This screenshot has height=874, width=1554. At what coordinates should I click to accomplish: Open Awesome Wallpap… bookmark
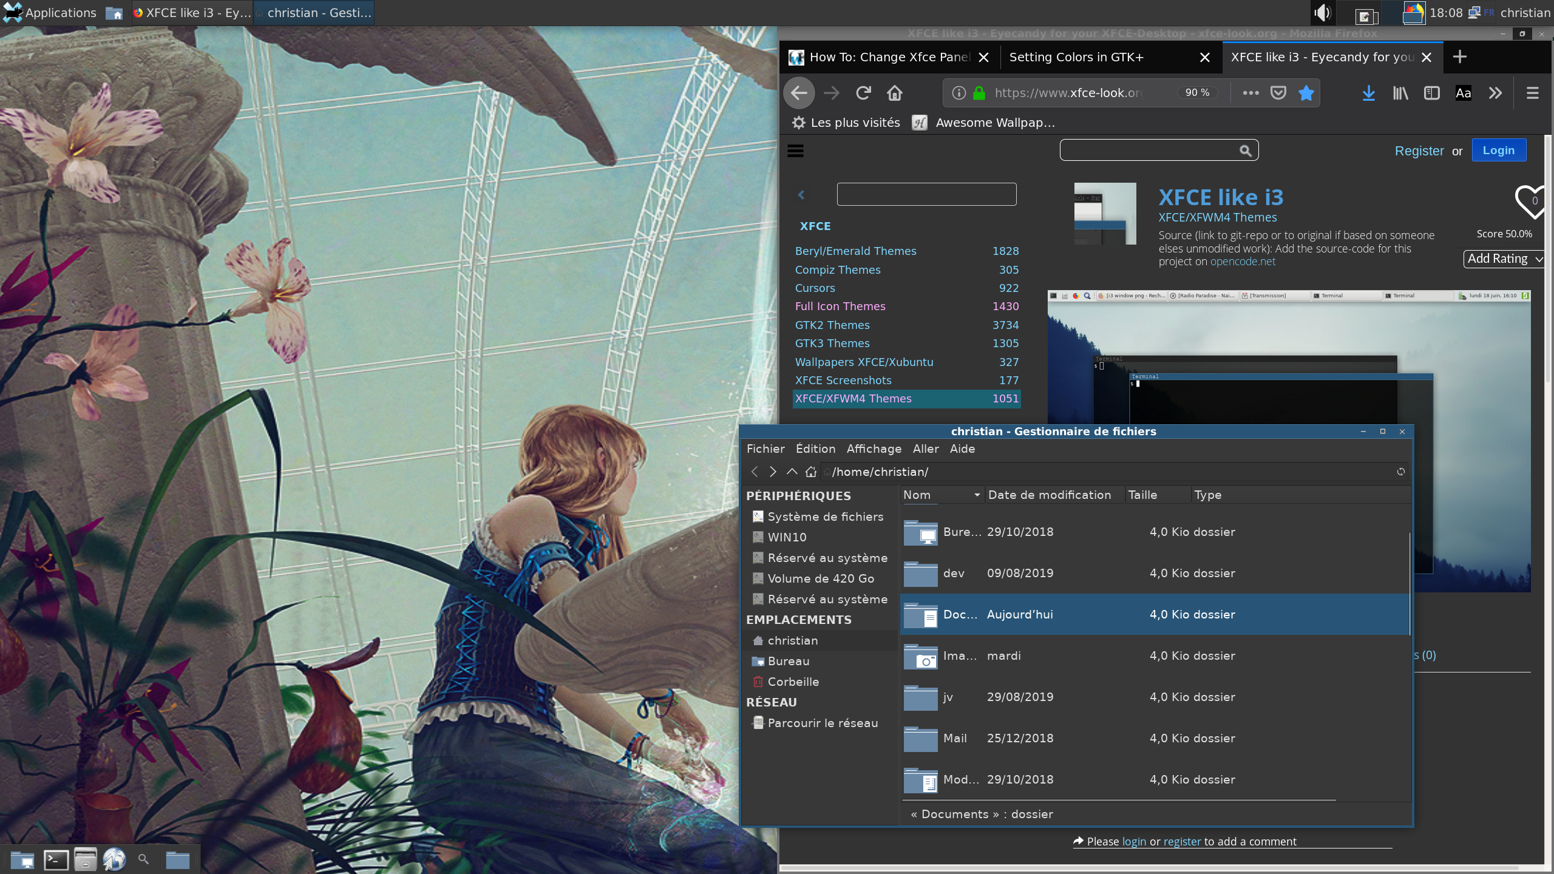(x=983, y=123)
